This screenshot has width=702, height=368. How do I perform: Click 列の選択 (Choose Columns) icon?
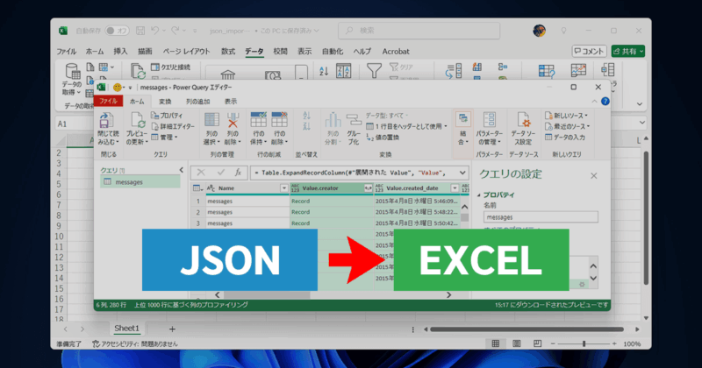tap(211, 120)
